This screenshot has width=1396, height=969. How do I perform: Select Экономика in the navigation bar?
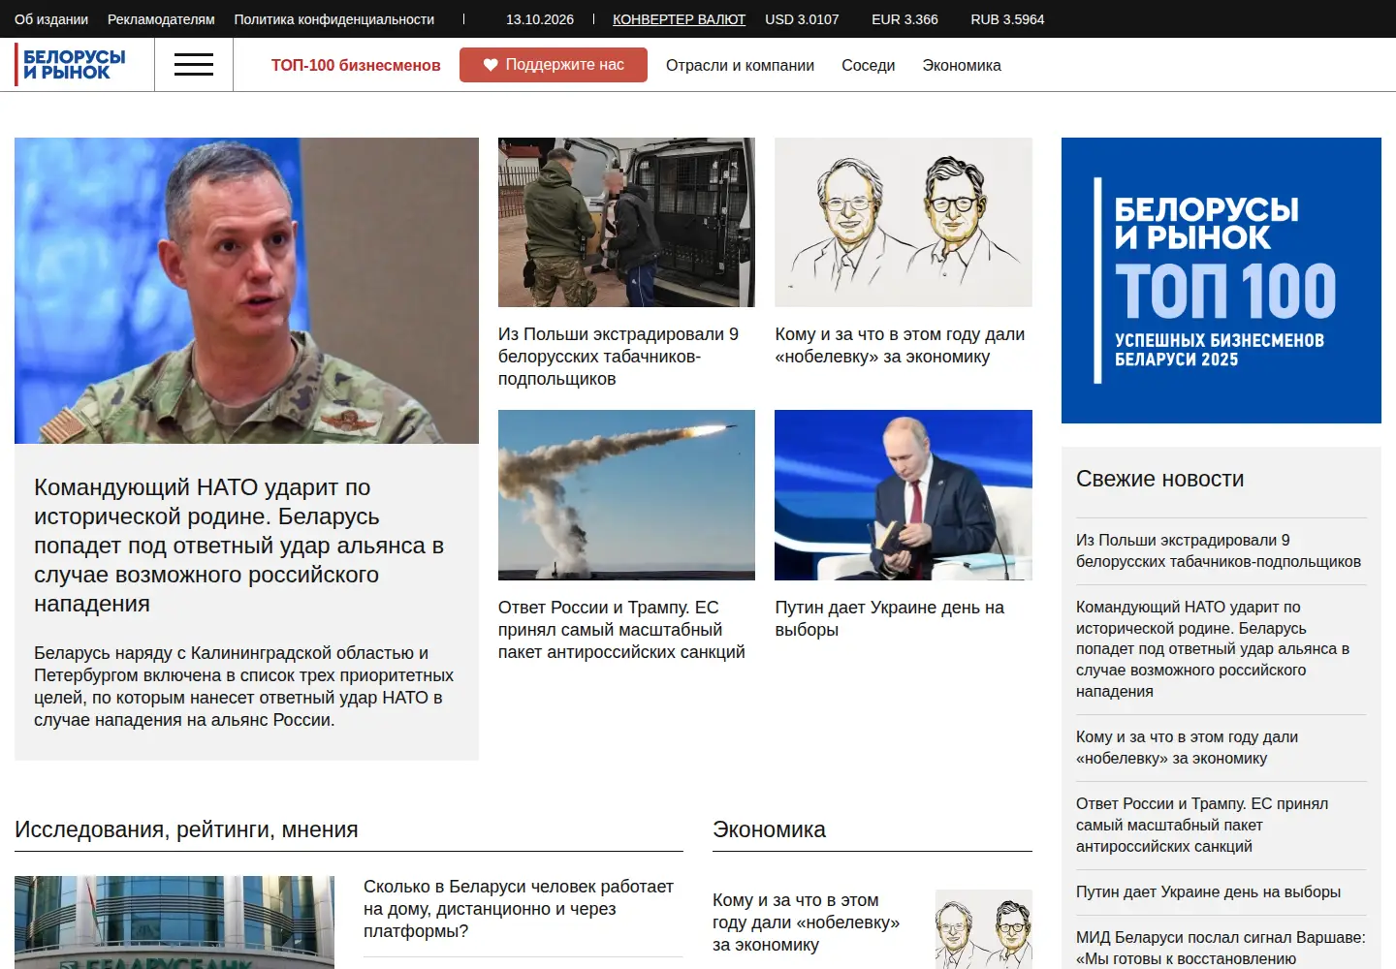[962, 65]
